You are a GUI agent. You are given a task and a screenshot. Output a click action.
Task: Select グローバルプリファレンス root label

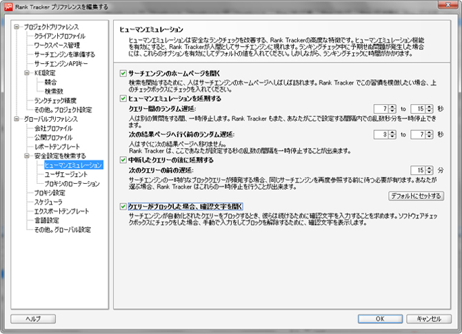(x=50, y=119)
